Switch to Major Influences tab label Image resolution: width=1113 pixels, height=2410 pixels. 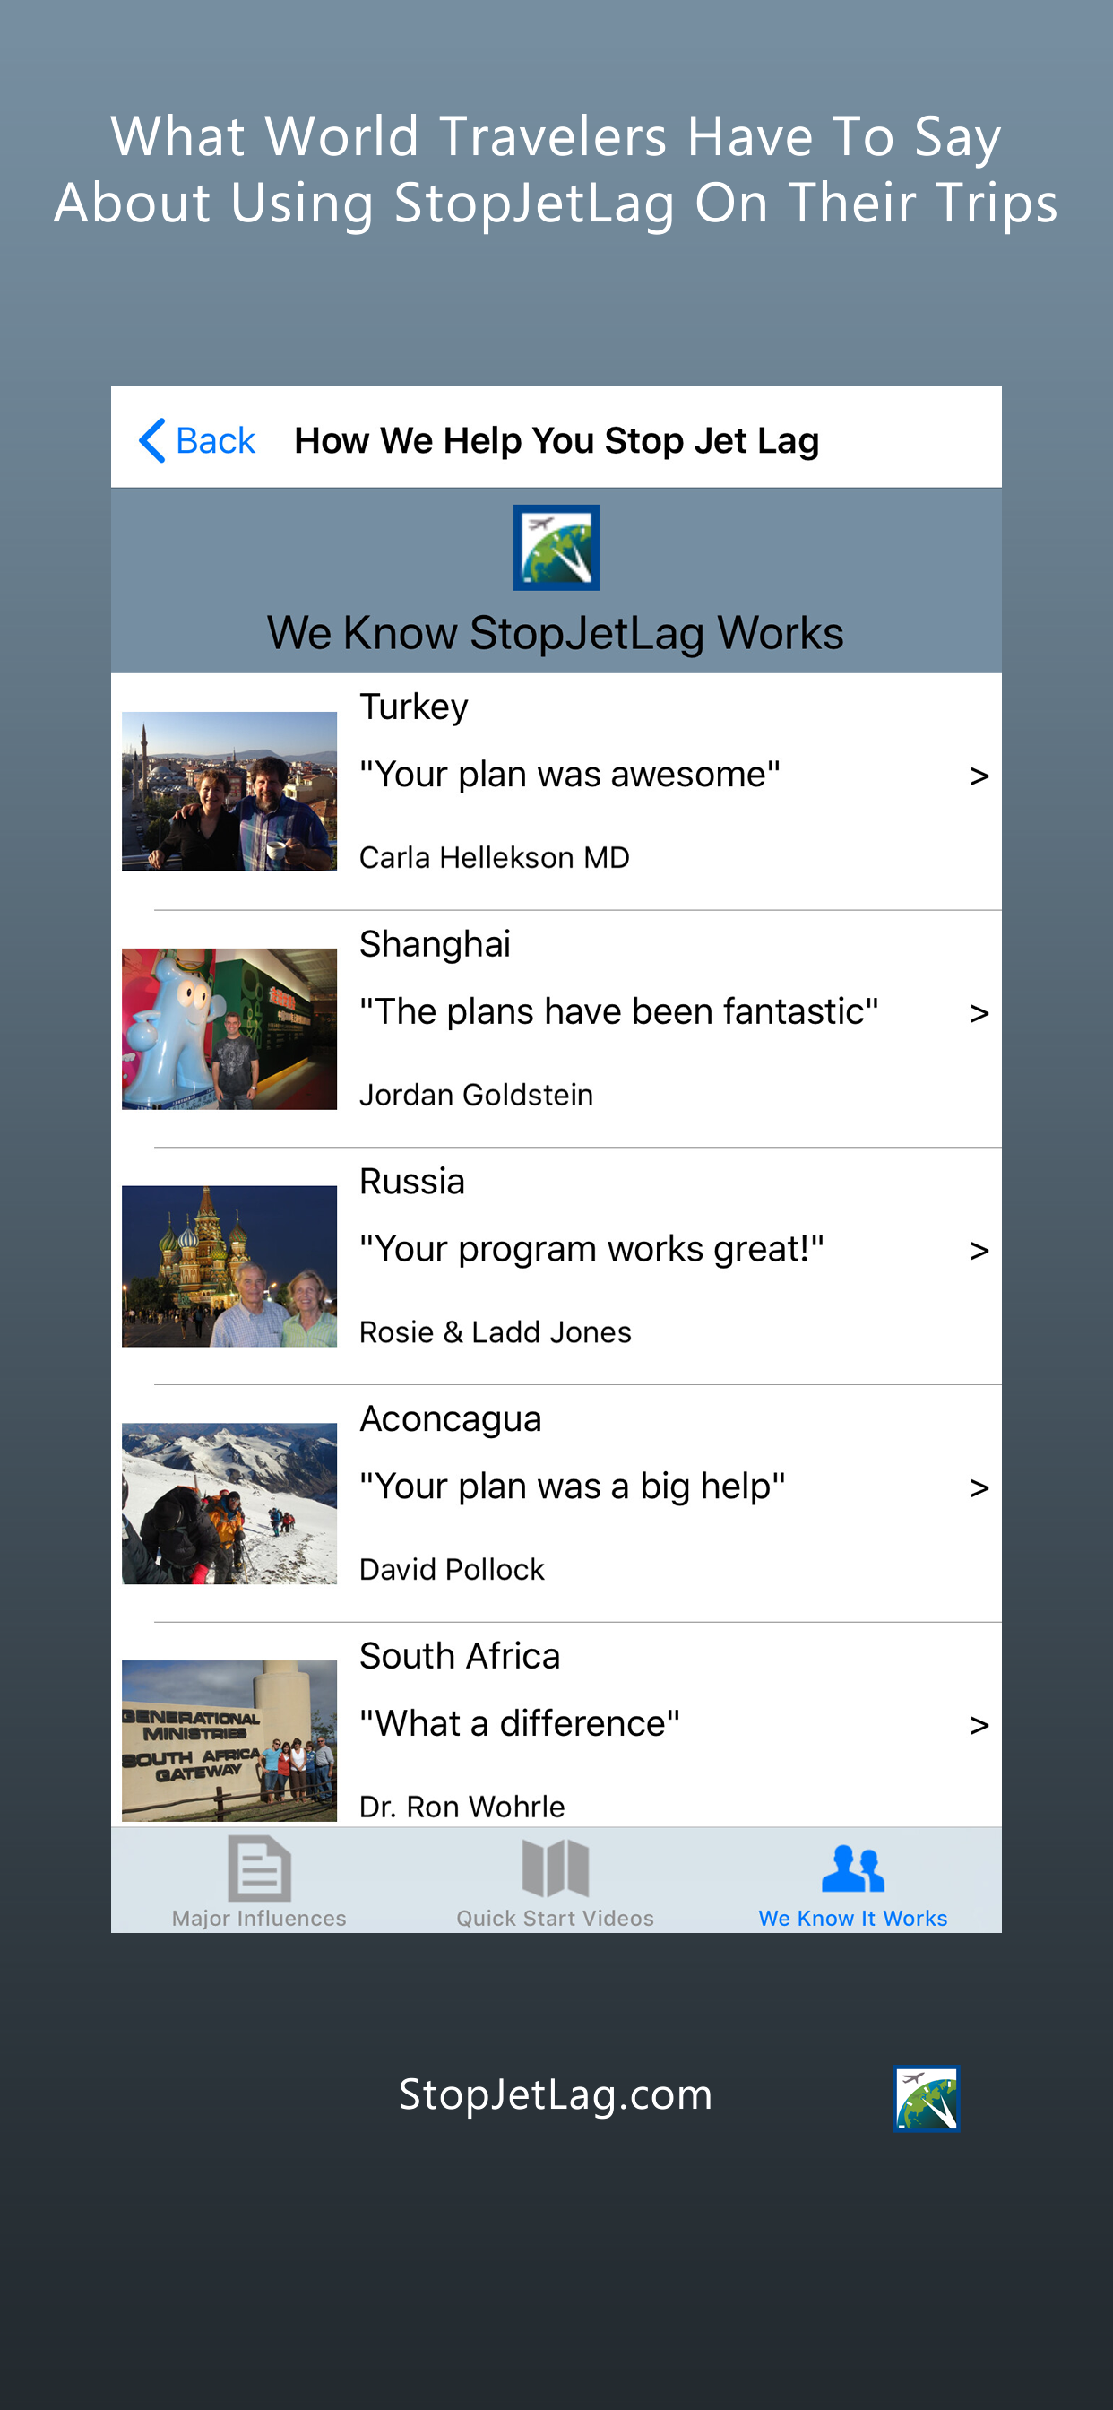259,1918
